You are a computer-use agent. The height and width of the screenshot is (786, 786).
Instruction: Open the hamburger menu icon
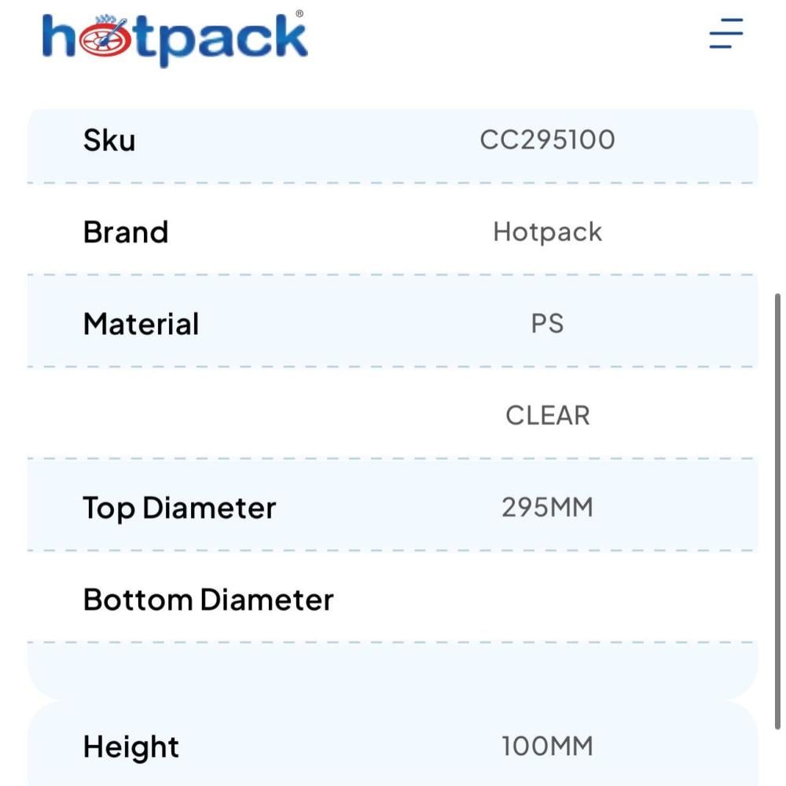(725, 34)
